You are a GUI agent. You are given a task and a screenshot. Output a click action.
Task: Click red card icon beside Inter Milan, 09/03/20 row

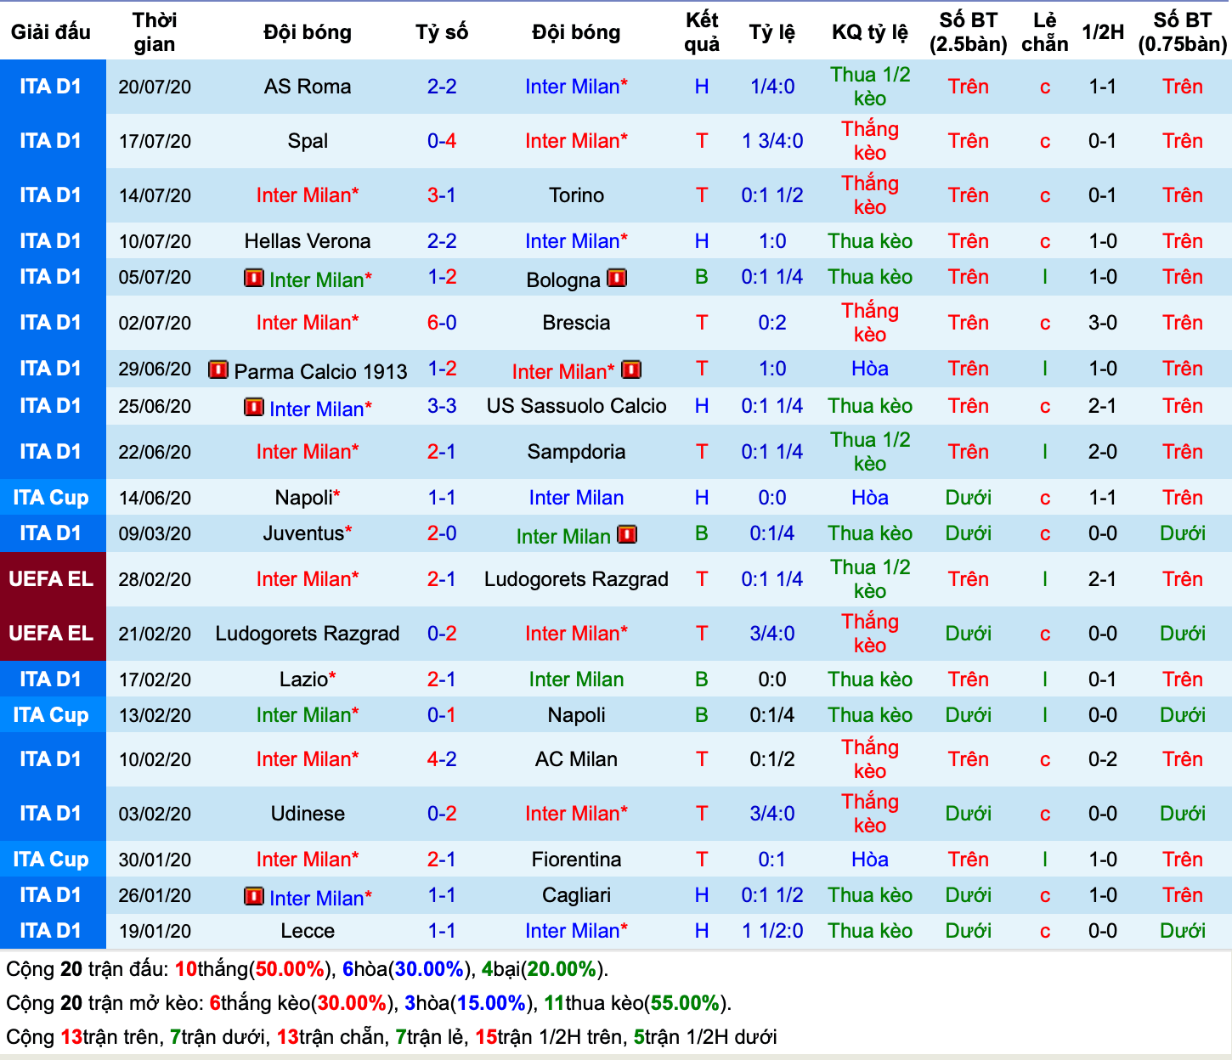point(627,534)
